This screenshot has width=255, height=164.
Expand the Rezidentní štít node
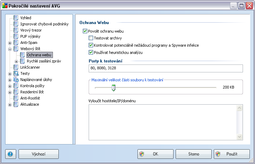click(x=10, y=92)
